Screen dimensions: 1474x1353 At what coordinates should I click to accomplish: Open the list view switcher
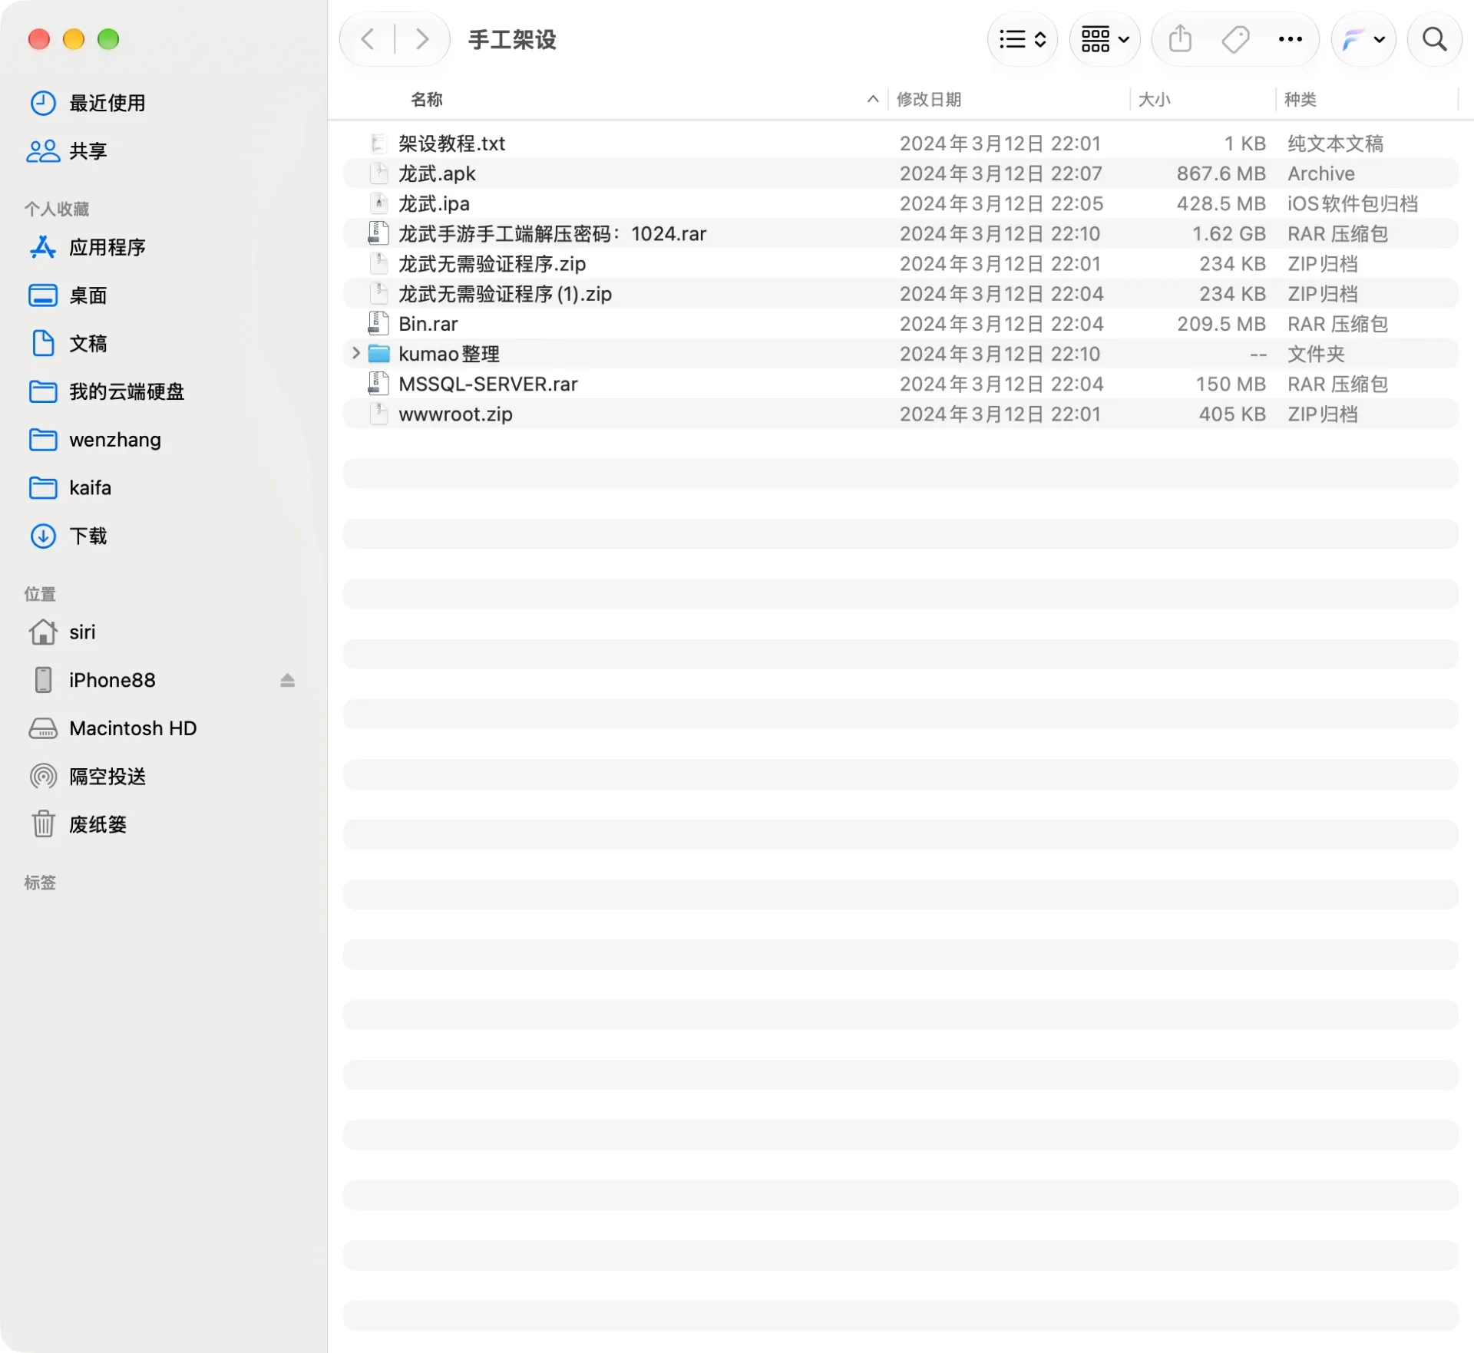pos(1023,39)
